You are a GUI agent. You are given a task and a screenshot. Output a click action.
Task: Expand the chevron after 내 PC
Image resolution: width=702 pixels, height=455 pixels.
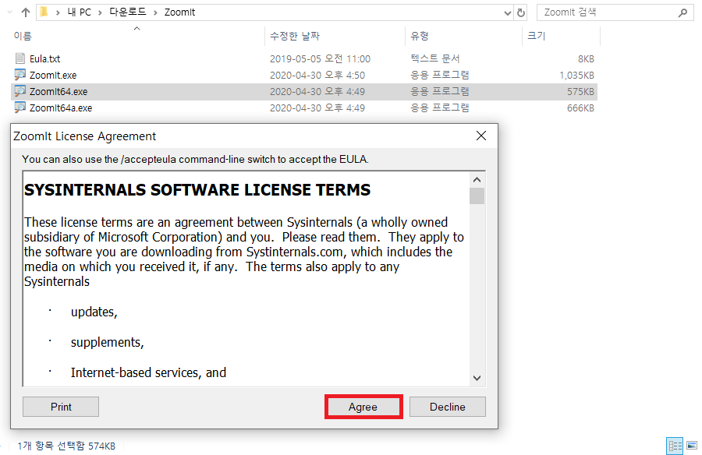point(100,12)
